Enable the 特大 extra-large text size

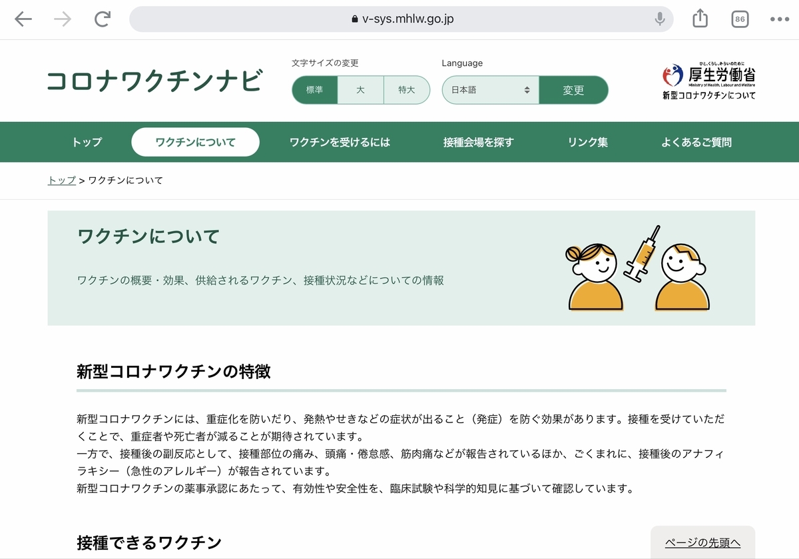[x=407, y=90]
